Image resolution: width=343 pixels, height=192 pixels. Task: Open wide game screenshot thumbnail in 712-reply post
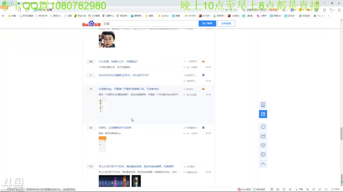(x=114, y=181)
